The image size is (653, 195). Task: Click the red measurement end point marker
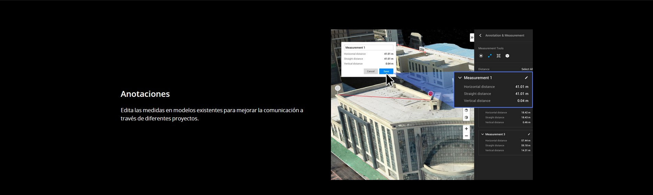point(431,93)
